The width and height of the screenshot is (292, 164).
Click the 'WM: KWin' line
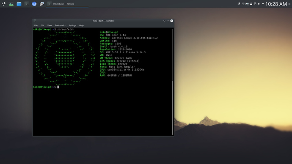point(106,55)
